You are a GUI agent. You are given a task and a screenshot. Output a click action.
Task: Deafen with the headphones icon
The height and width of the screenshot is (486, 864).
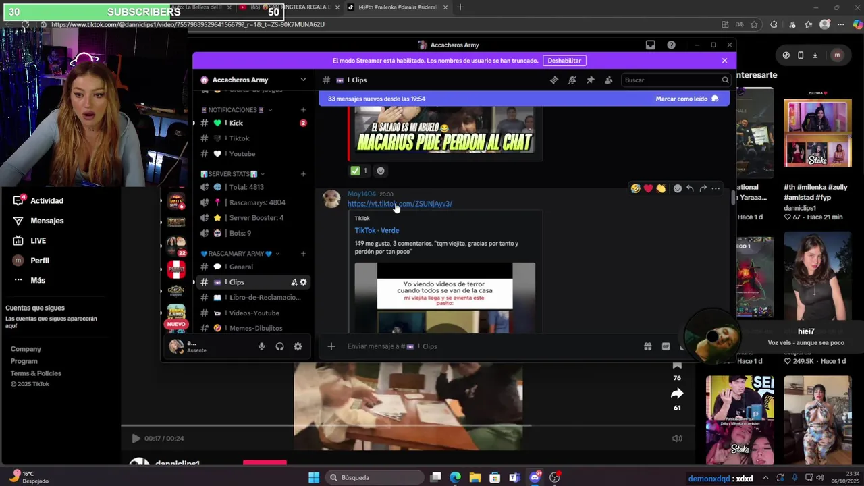coord(279,346)
